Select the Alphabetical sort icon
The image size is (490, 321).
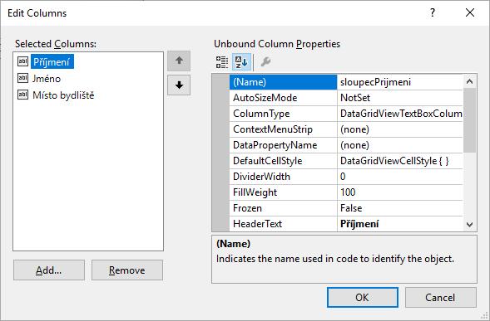pyautogui.click(x=241, y=62)
